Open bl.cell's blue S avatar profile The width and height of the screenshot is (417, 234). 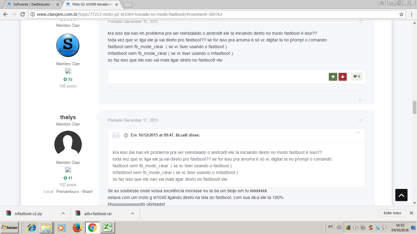click(x=68, y=46)
